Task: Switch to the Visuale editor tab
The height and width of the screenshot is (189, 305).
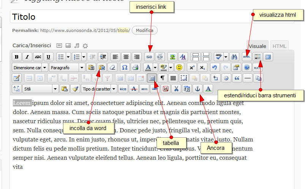Action: 258,46
